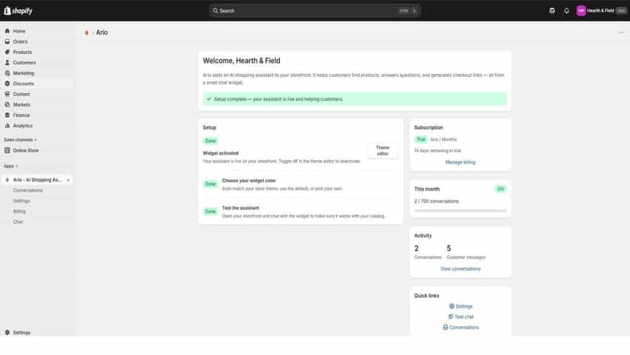Click 'Test the assistant' step
This screenshot has width=630, height=355.
point(240,208)
